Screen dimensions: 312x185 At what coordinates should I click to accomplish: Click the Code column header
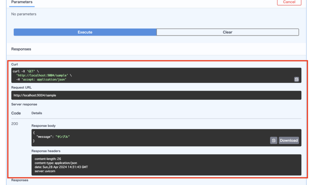click(16, 113)
